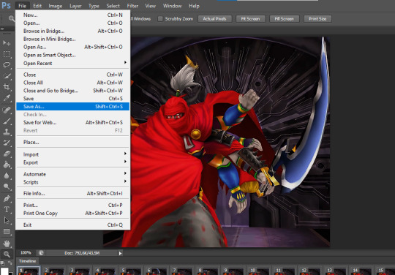The height and width of the screenshot is (275, 395).
Task: Click the Doc: 792,6K/43,5M status text
Action: [x=82, y=253]
